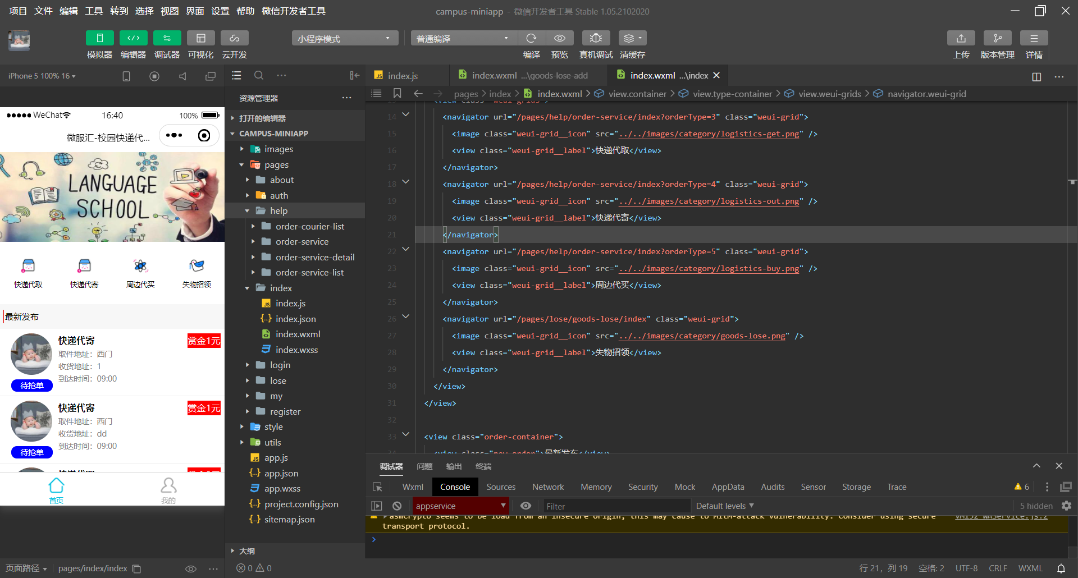Go back using the breadcrumb arrow
Viewport: 1078px width, 578px height.
418,93
